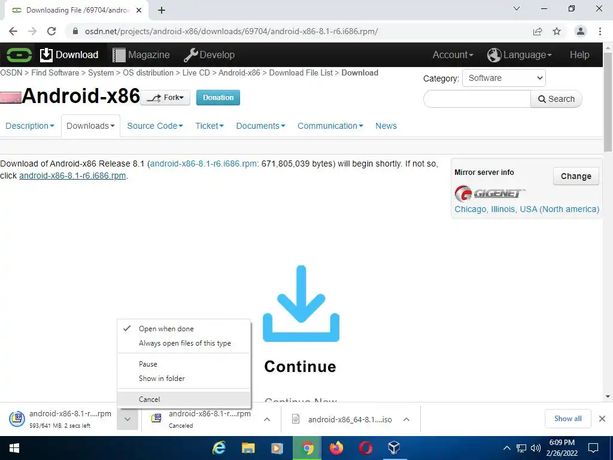Open the Chicago, Illinois, USA mirror link
Viewport: 613px width, 460px height.
pos(527,209)
